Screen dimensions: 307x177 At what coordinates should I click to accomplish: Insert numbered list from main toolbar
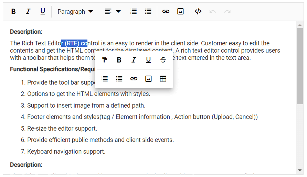[x=134, y=11]
